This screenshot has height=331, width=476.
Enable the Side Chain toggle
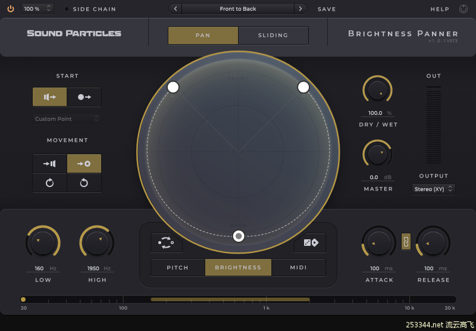[x=67, y=9]
